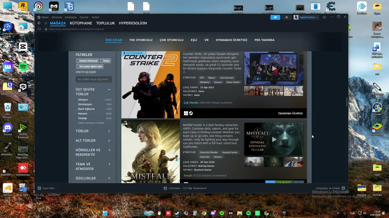
Task: Open Calculator from the taskbar
Action: tap(195, 213)
